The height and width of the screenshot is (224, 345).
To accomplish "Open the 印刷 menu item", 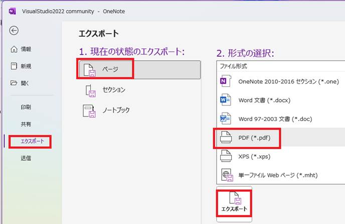I will (26, 107).
